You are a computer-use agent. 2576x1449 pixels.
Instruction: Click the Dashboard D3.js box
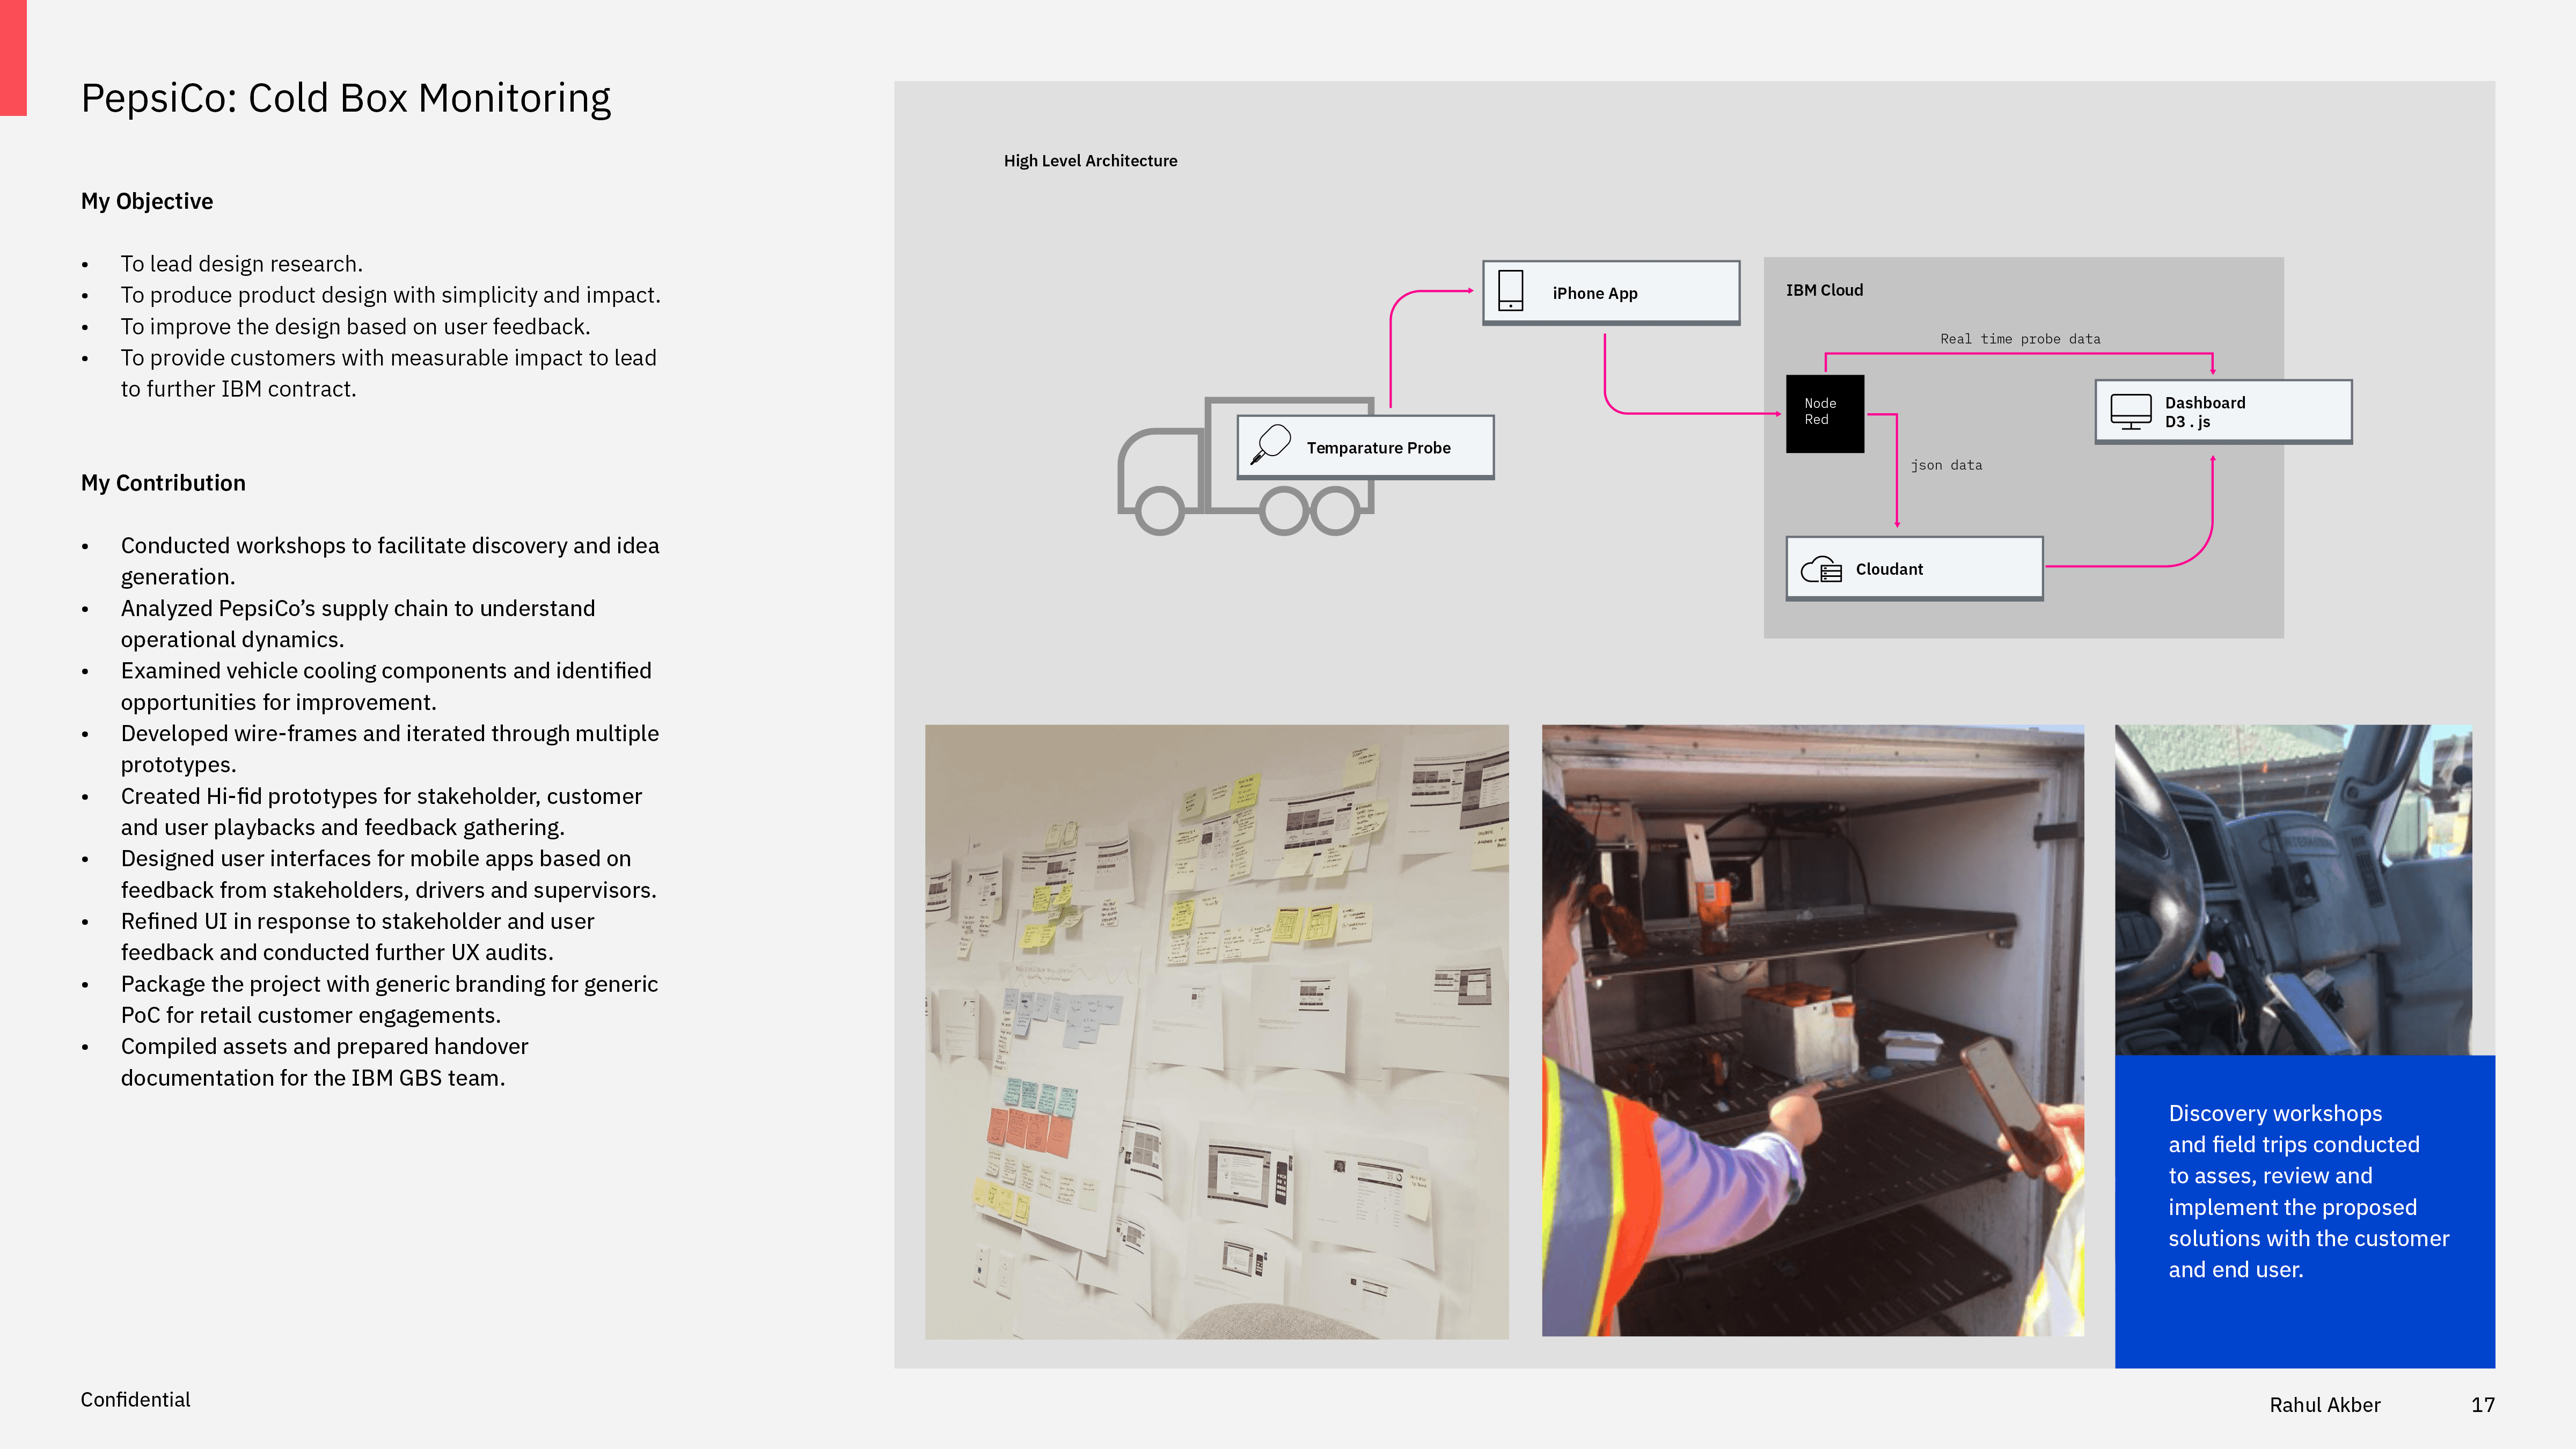(x=2223, y=411)
